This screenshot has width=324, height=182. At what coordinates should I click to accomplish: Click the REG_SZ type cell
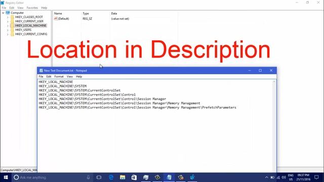pos(88,19)
